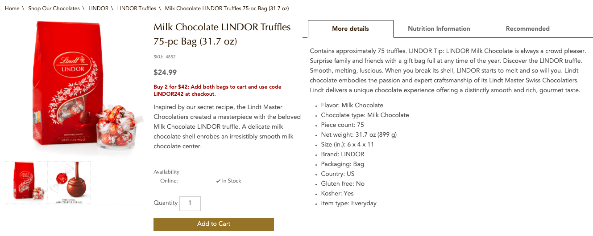This screenshot has width=593, height=236.
Task: Click into the Quantity input field
Action: pos(190,203)
